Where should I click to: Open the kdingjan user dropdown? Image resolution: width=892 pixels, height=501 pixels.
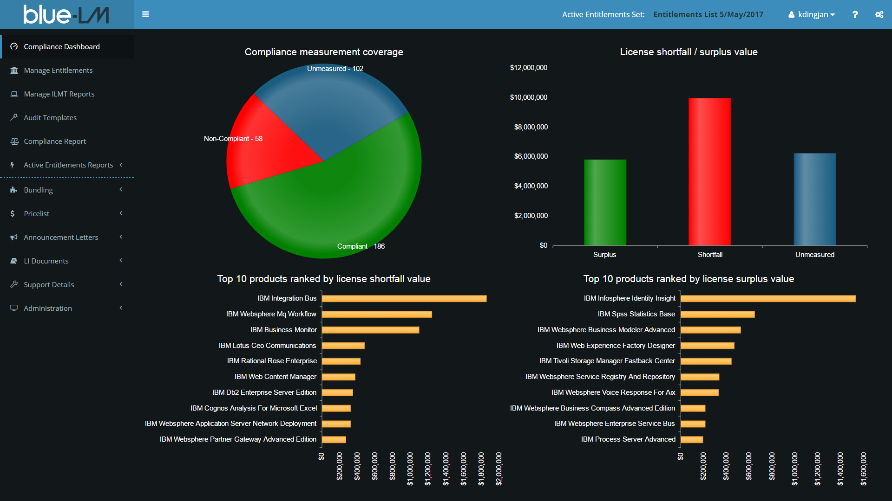pos(811,14)
